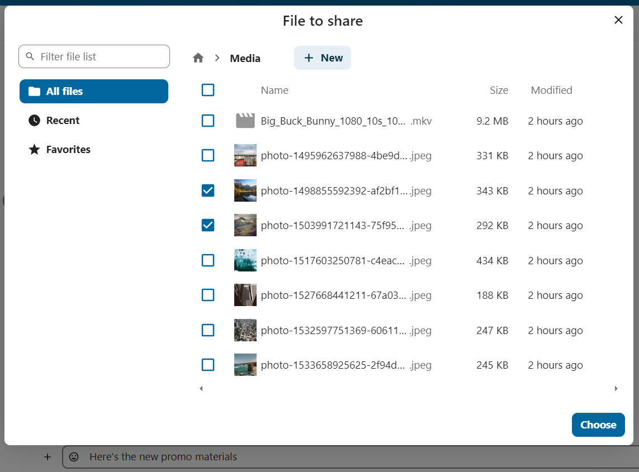Click the video clapperboard icon for Big_Buck_Bunny
Viewport: 639px width, 472px height.
245,120
